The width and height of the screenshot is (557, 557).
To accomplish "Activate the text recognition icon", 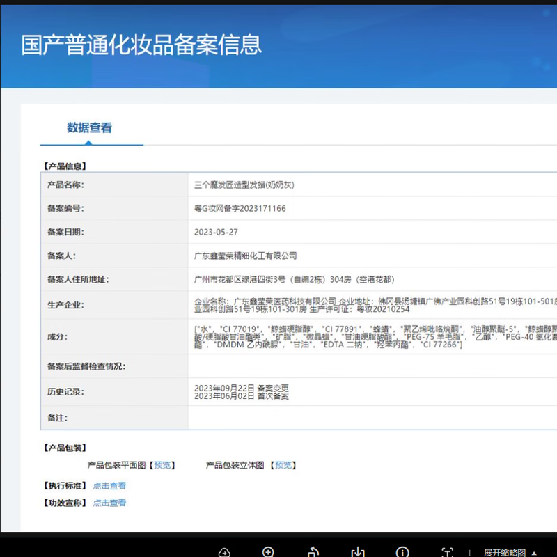I will pos(447,552).
